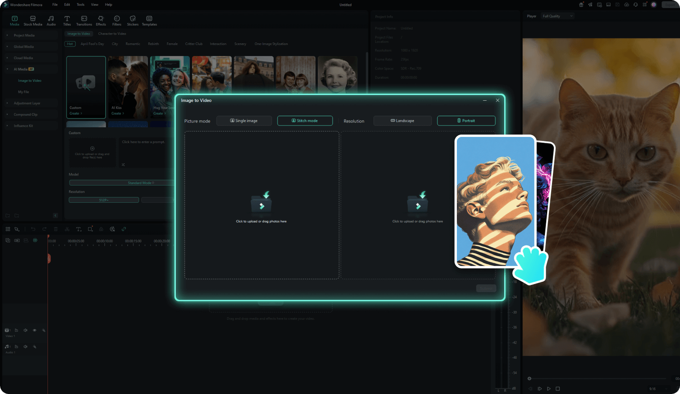Open the Full Quality dropdown
The image size is (680, 394).
point(558,16)
